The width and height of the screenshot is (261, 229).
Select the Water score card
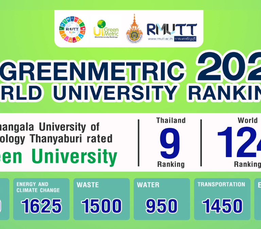pyautogui.click(x=162, y=199)
